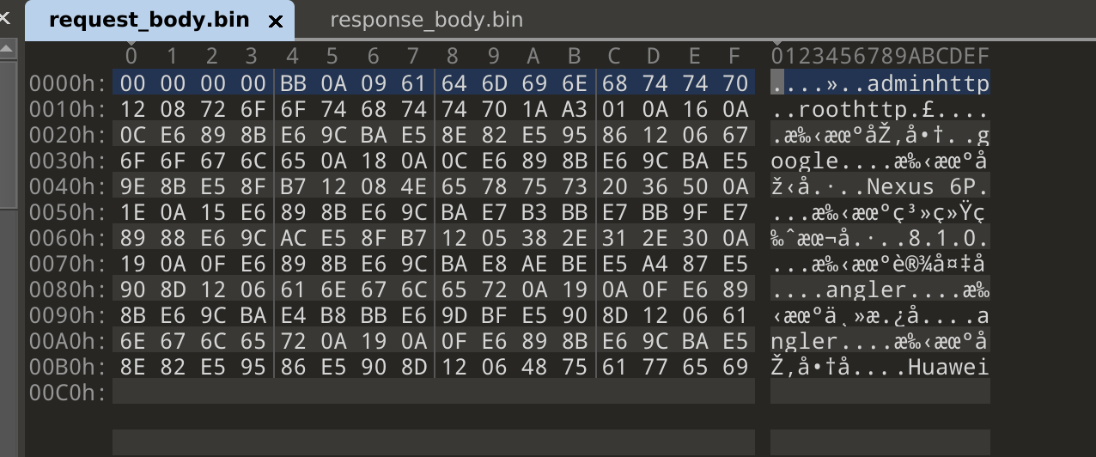Click the panel close X at far left
This screenshot has width=1096, height=457.
click(x=5, y=15)
